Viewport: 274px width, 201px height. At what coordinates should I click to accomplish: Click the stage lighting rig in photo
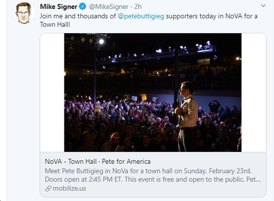[x=157, y=53]
